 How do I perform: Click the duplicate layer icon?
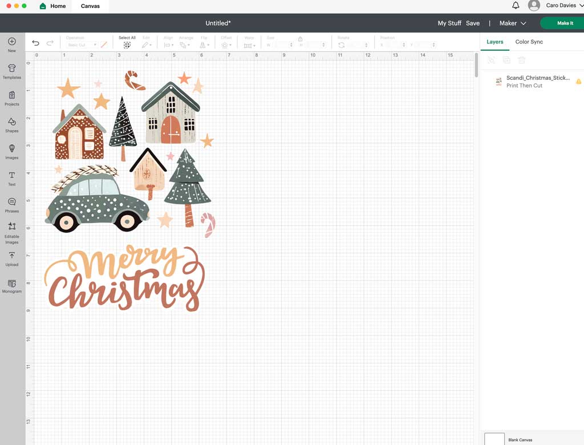tap(506, 60)
